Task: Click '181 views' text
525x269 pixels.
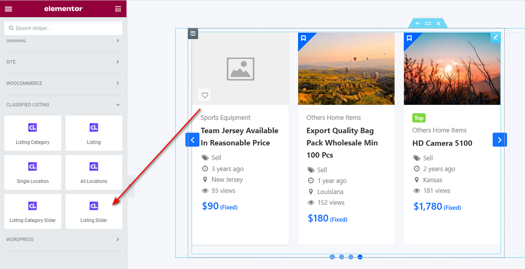Action: [x=437, y=191]
